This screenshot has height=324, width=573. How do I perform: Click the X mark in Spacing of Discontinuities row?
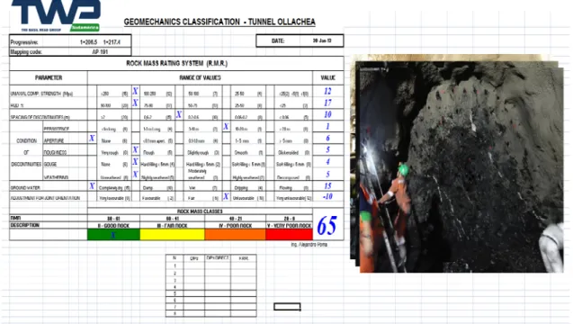pos(179,114)
